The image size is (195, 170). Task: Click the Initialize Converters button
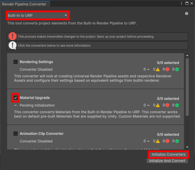click(x=168, y=154)
